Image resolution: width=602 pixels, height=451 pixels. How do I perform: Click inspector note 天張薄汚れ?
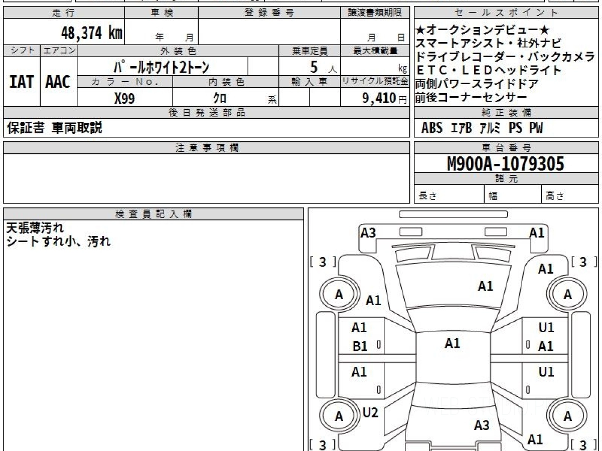(35, 228)
